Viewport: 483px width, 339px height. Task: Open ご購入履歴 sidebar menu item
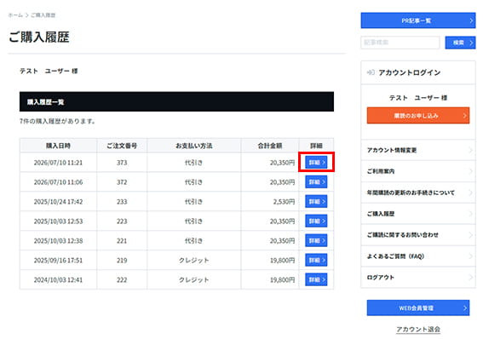tap(418, 214)
